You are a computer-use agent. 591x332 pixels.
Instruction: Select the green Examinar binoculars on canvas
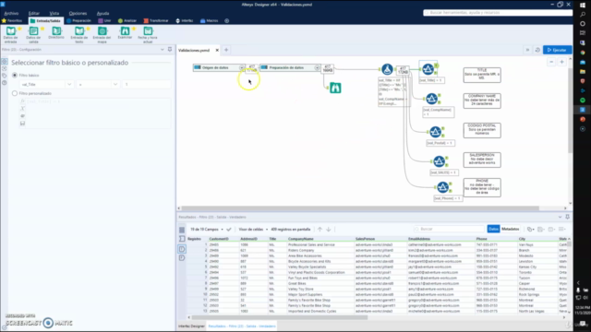[x=335, y=89]
